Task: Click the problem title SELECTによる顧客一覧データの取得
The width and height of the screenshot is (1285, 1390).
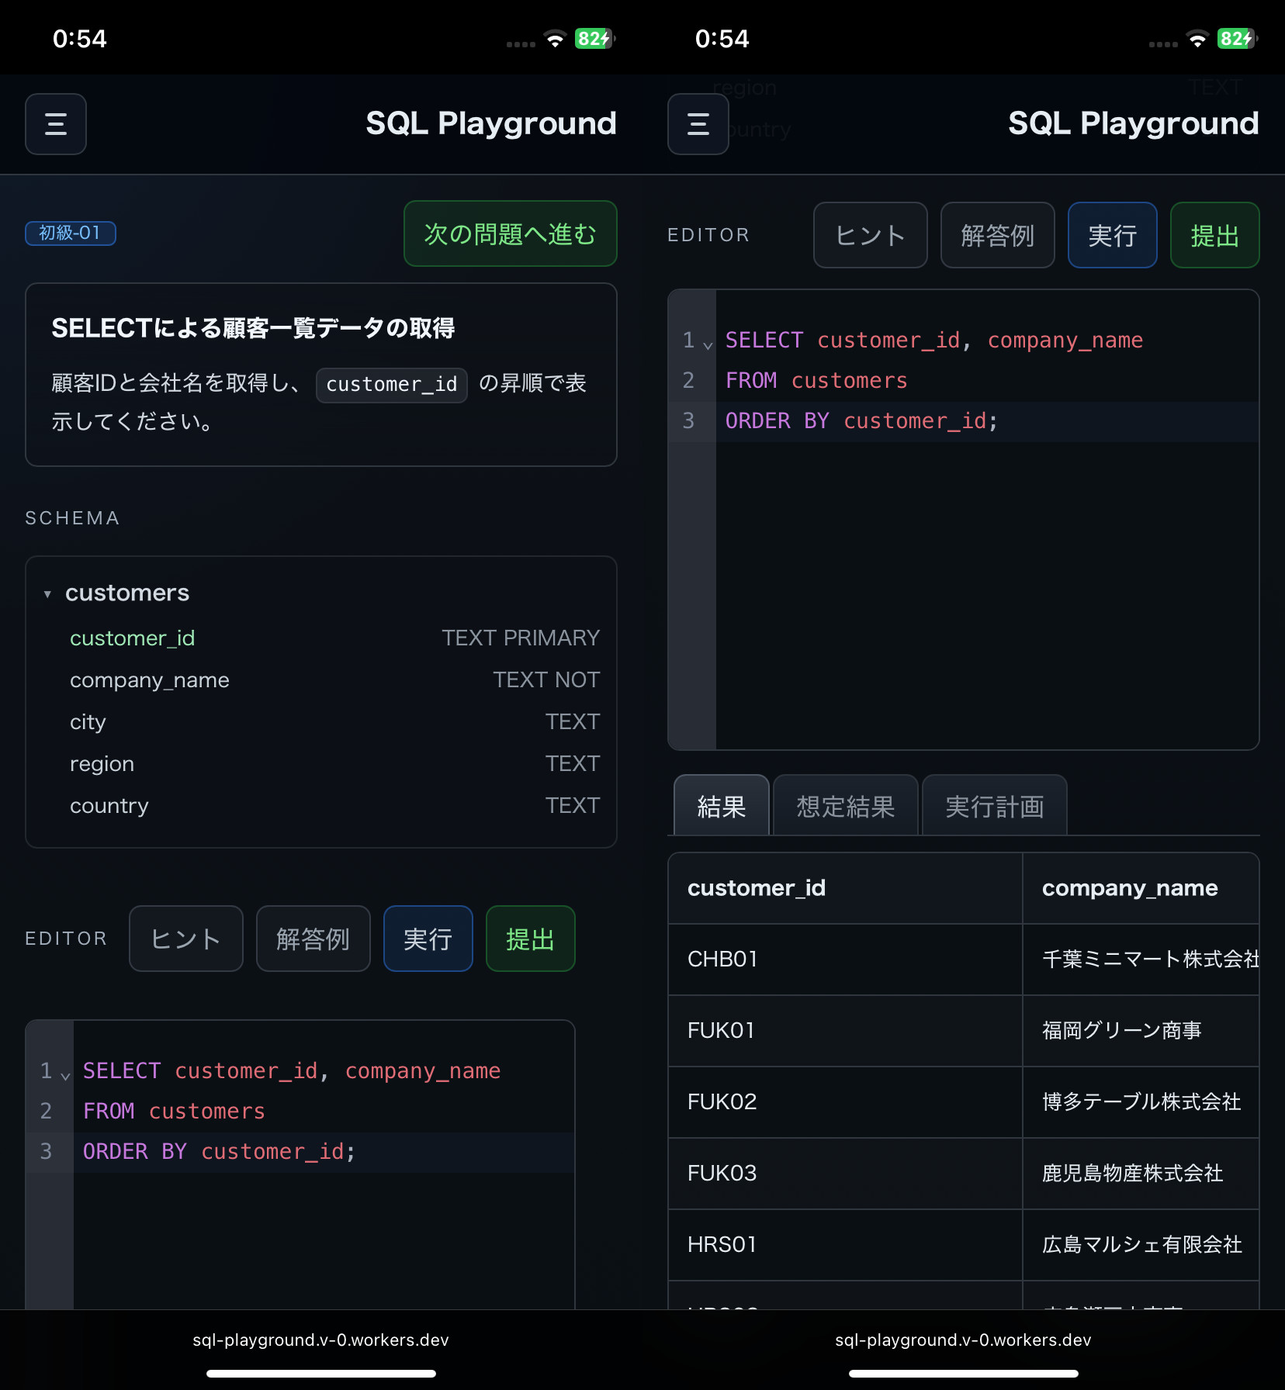Action: [x=253, y=328]
